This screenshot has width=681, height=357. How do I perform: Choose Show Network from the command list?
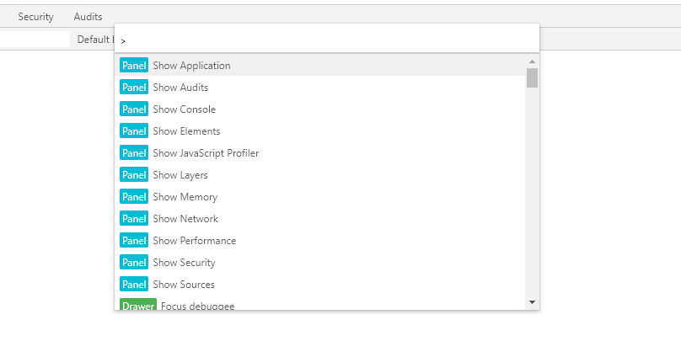click(185, 219)
